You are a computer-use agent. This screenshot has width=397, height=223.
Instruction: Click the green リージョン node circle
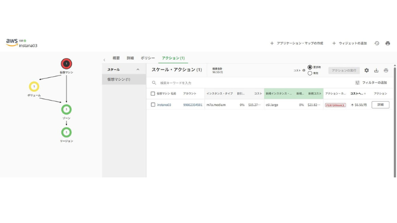click(66, 132)
